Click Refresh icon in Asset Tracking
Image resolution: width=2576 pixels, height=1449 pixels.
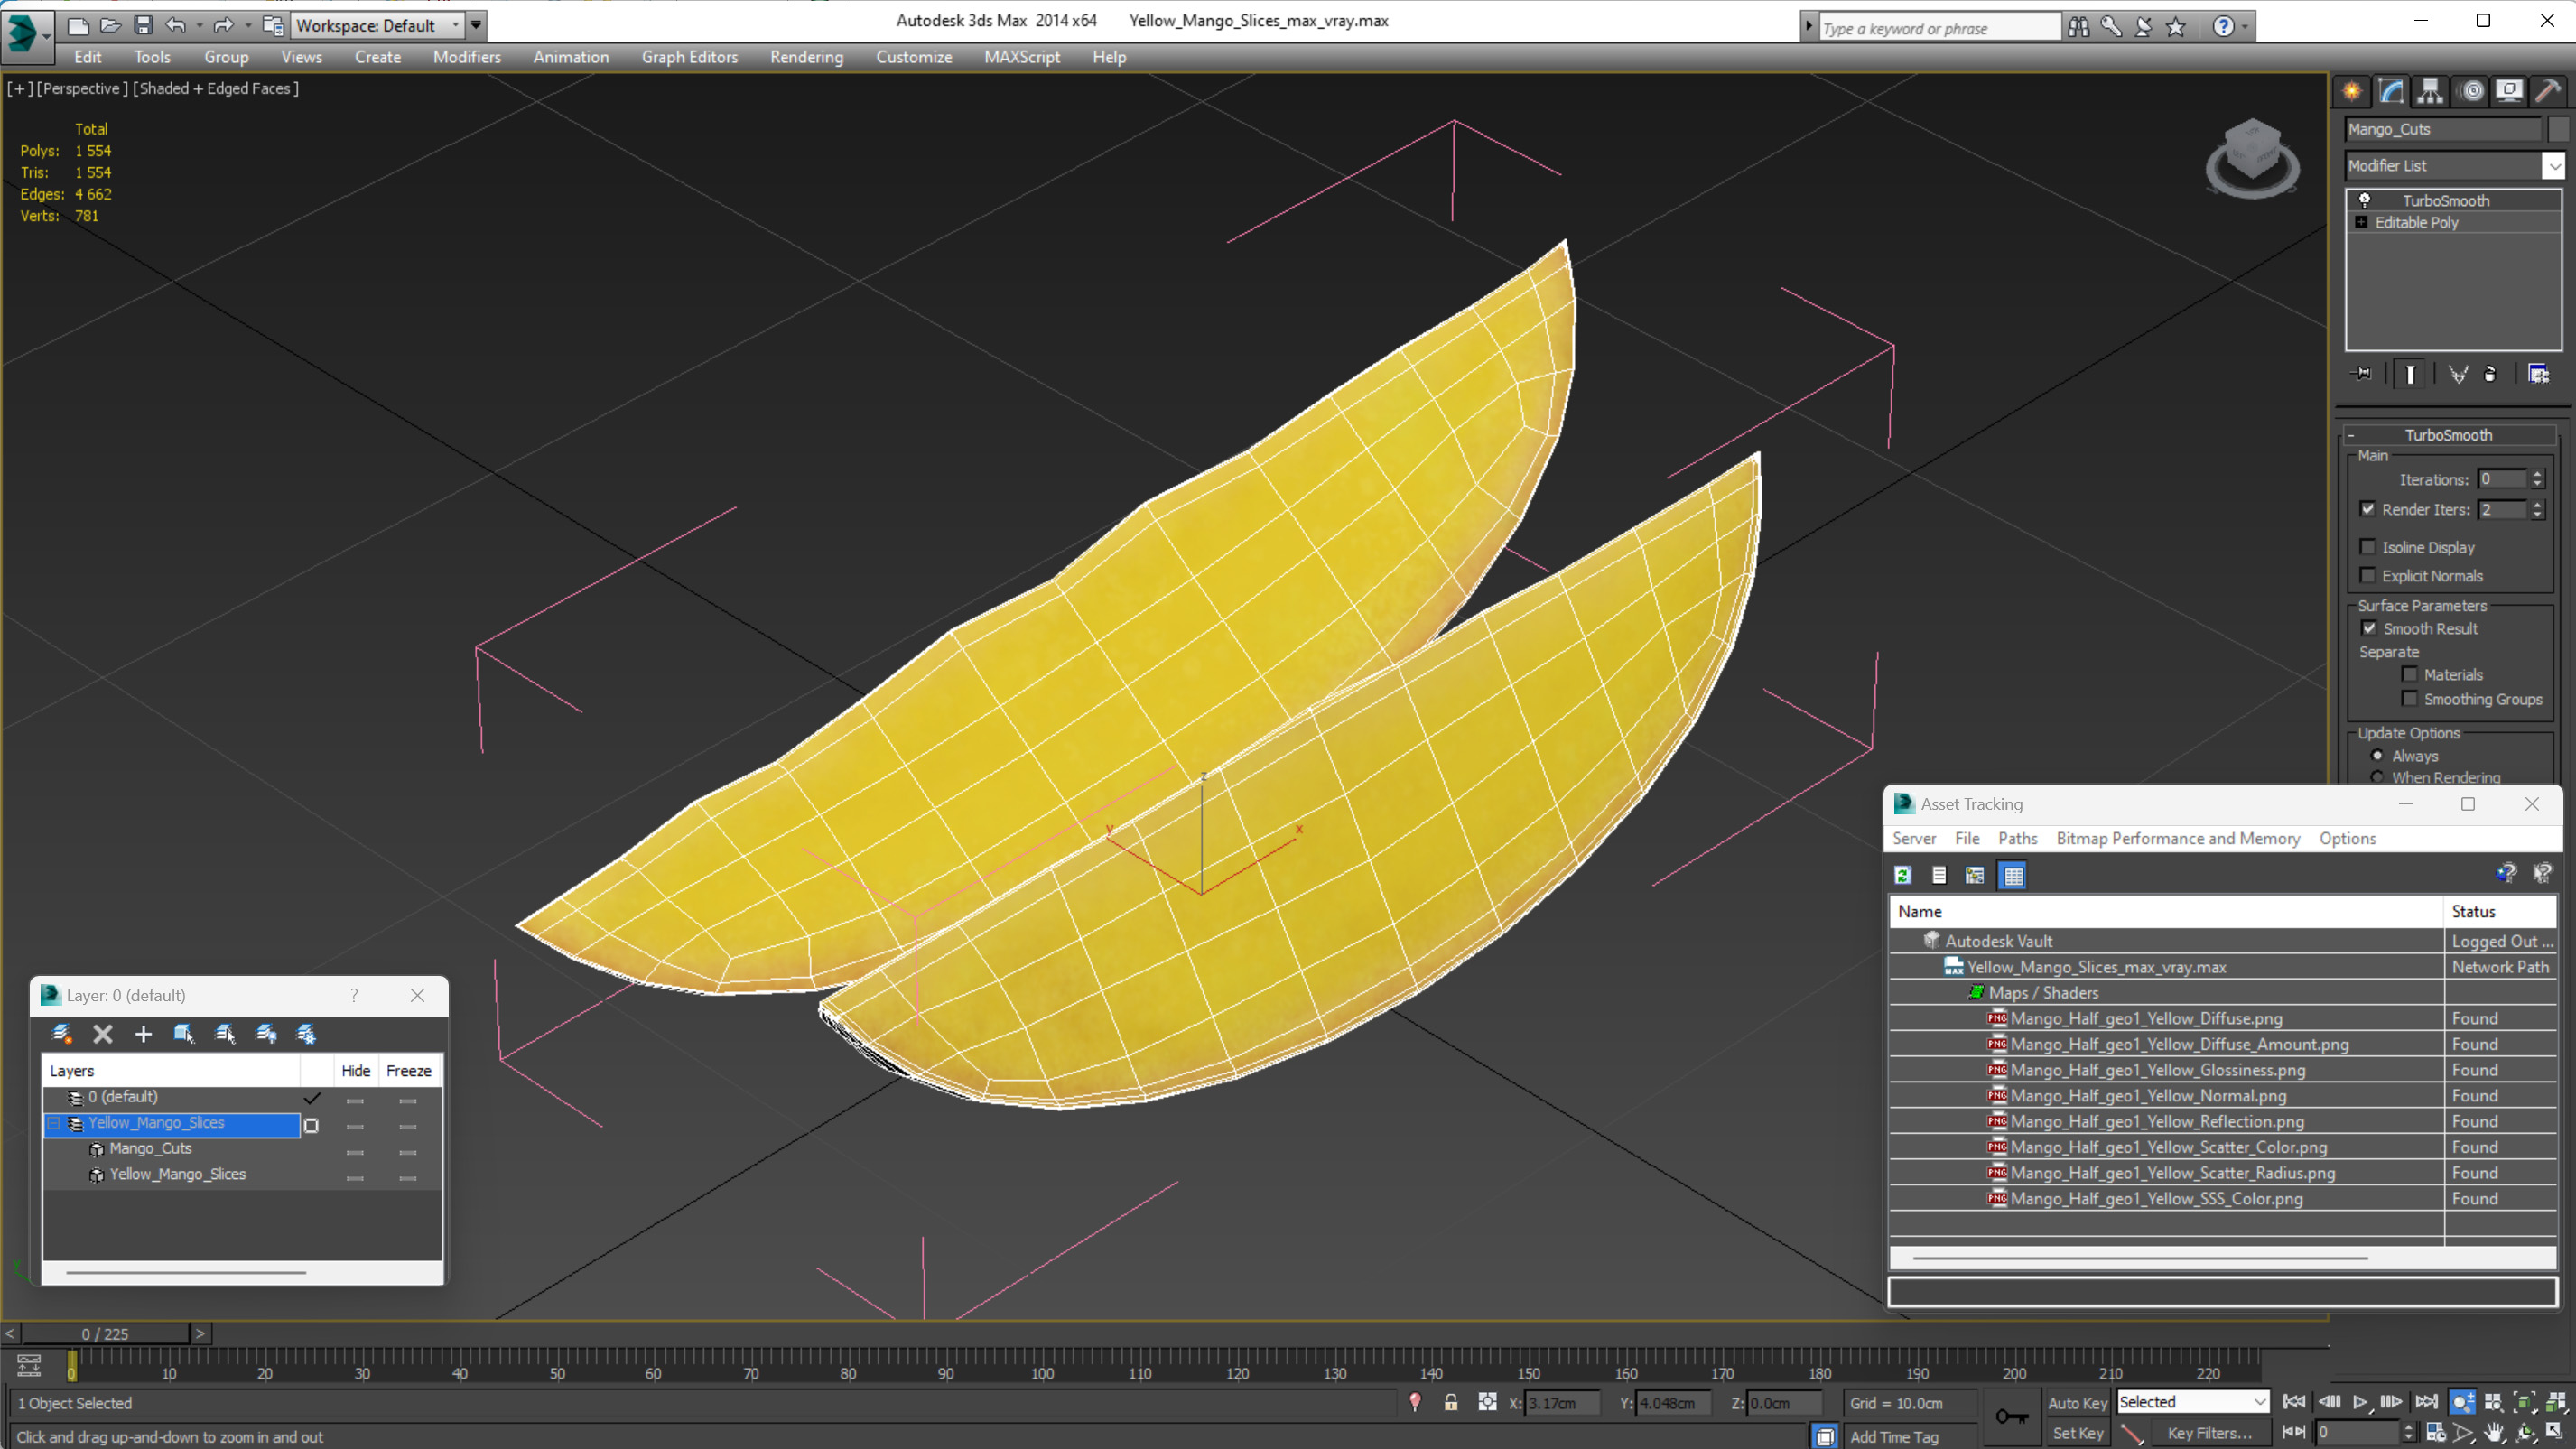click(x=1903, y=875)
